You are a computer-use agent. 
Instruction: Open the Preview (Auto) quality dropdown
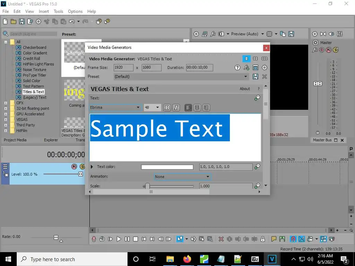(262, 34)
